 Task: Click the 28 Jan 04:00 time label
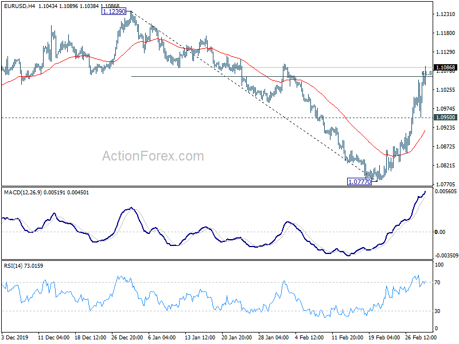pyautogui.click(x=274, y=337)
